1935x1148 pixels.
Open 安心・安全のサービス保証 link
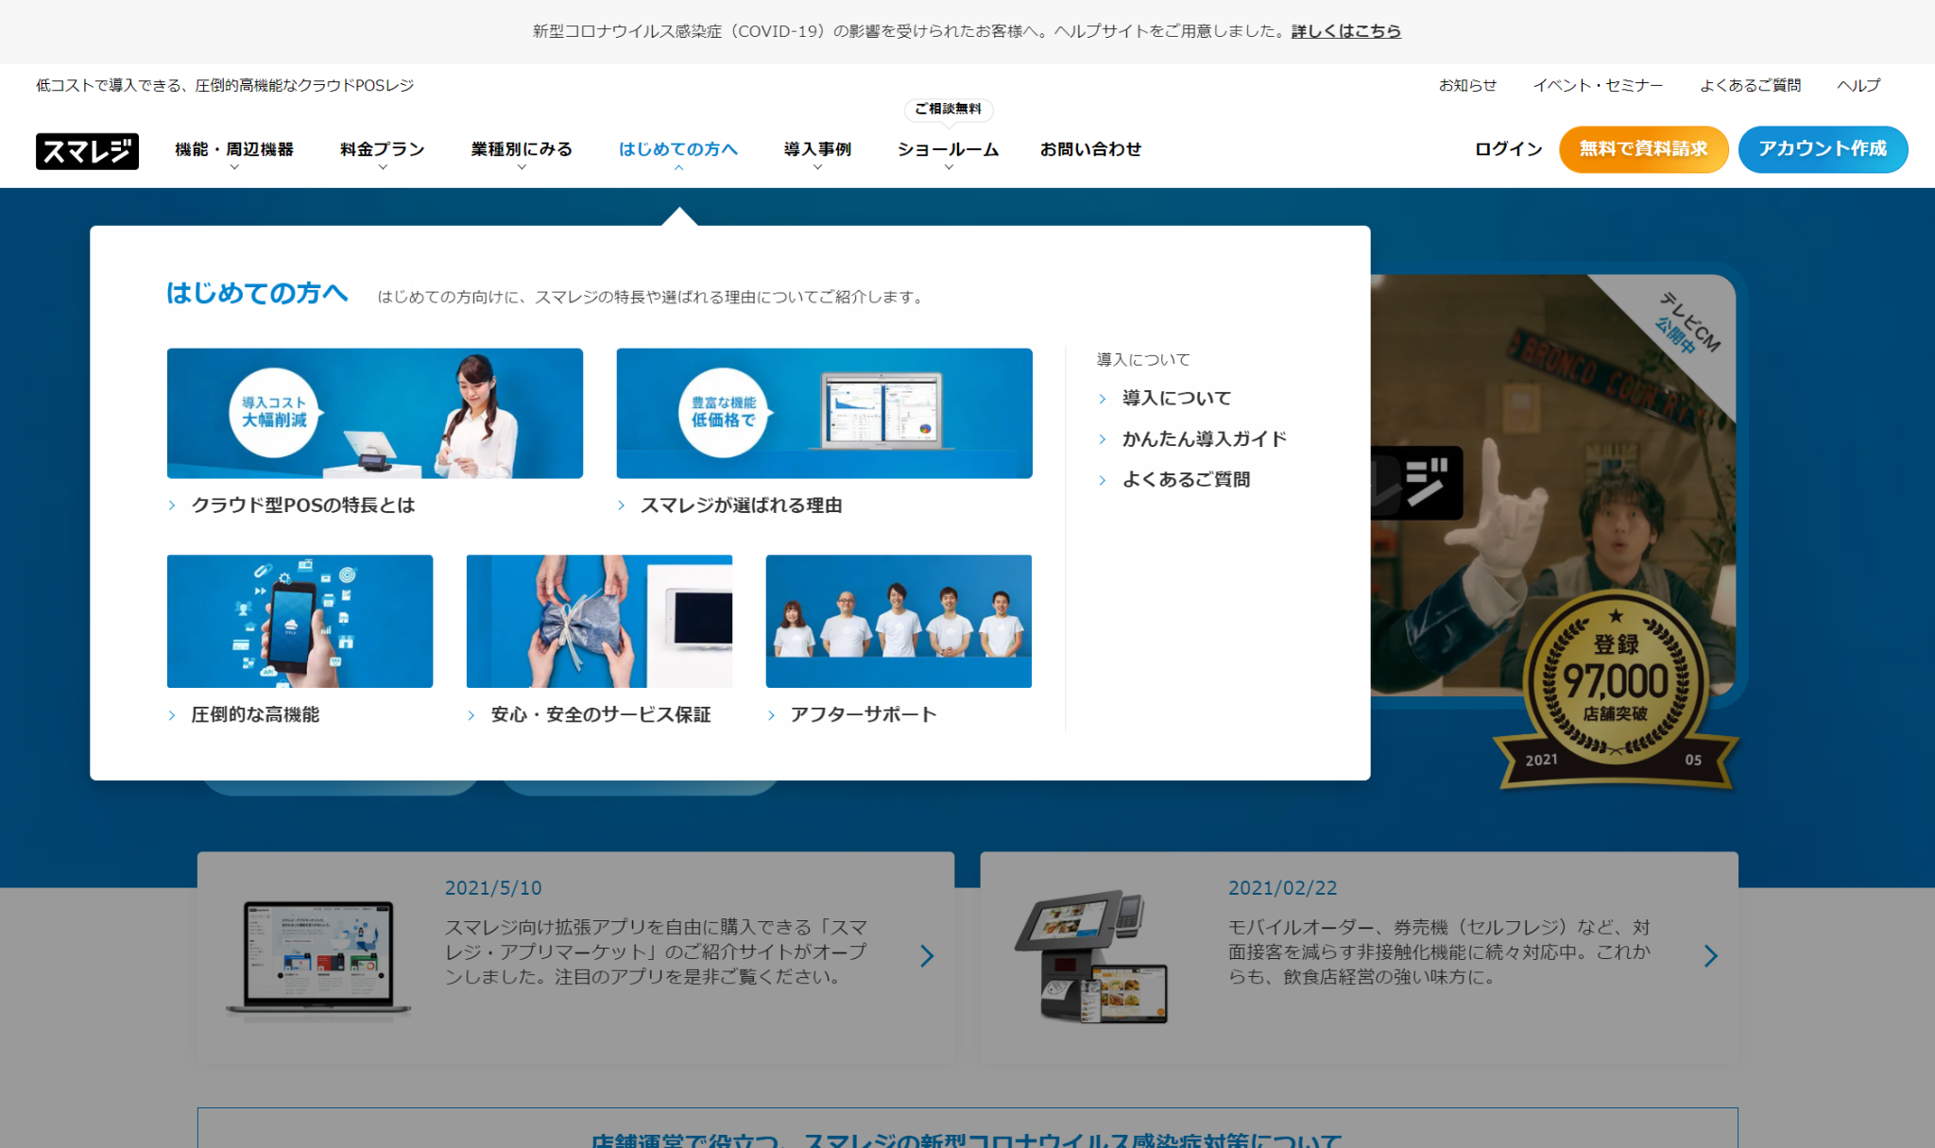pos(601,715)
